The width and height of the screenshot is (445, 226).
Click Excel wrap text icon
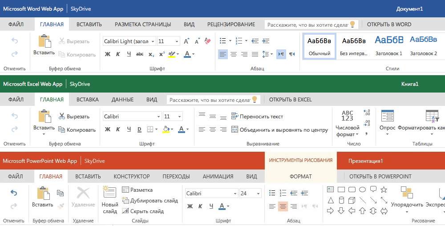point(235,116)
